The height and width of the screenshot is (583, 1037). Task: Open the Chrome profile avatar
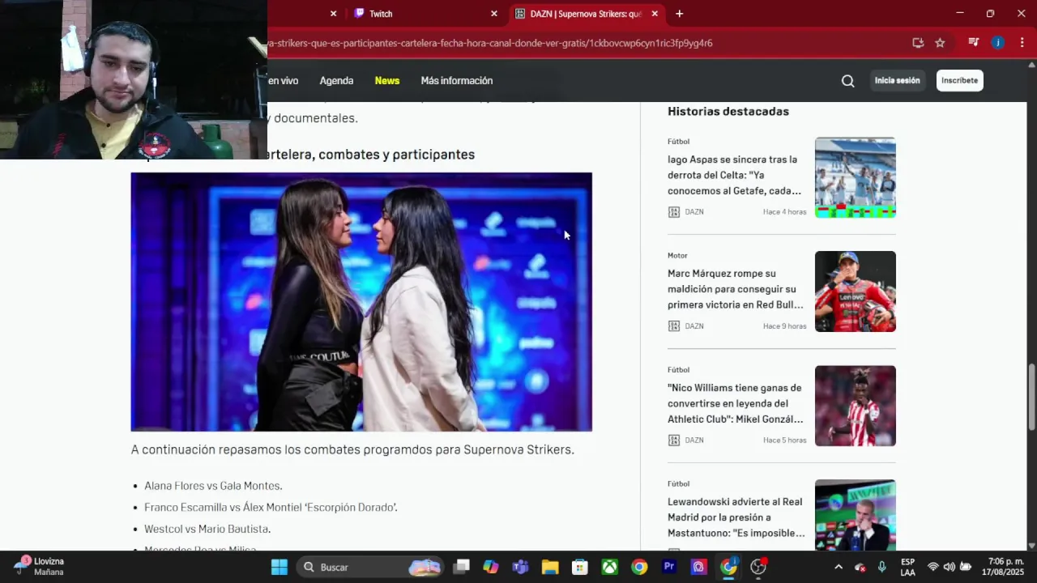click(998, 43)
